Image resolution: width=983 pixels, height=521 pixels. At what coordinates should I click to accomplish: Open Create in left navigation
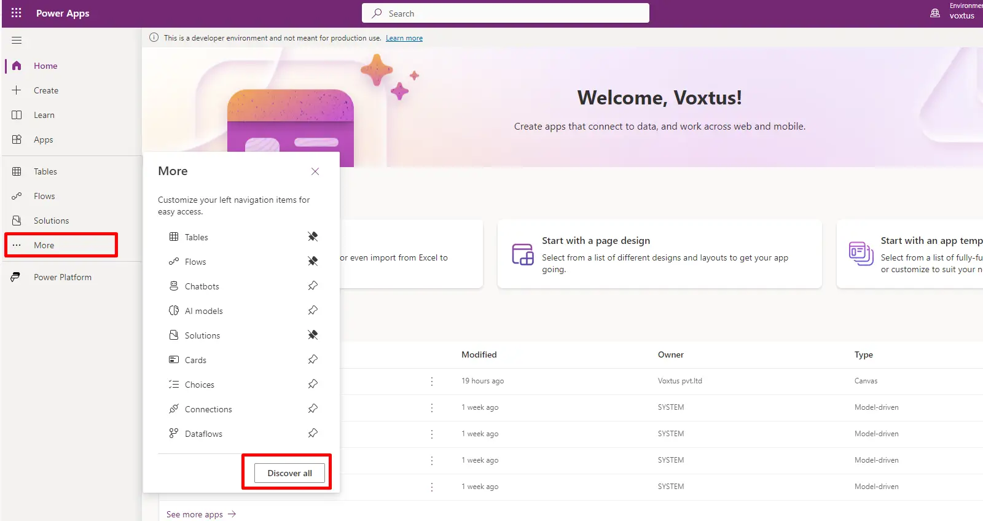46,90
